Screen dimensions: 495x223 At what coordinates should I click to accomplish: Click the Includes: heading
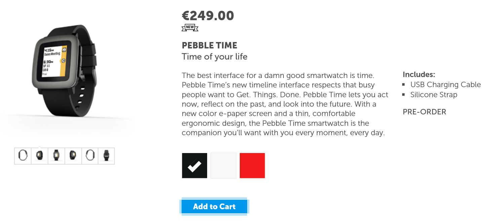click(x=419, y=74)
